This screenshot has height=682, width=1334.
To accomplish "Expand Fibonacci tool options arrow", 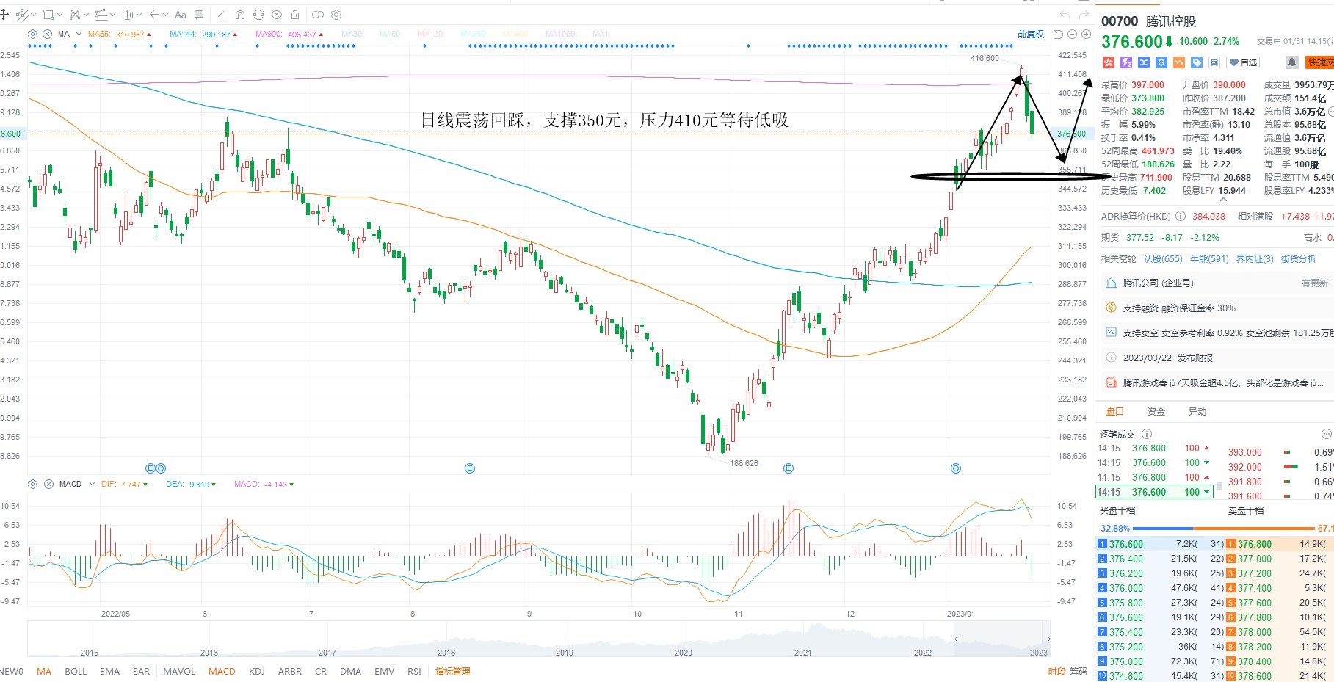I will click(x=112, y=15).
